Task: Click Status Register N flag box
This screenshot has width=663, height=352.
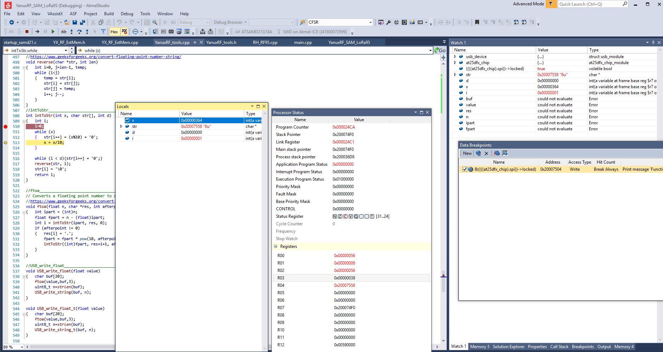Action: (x=335, y=216)
